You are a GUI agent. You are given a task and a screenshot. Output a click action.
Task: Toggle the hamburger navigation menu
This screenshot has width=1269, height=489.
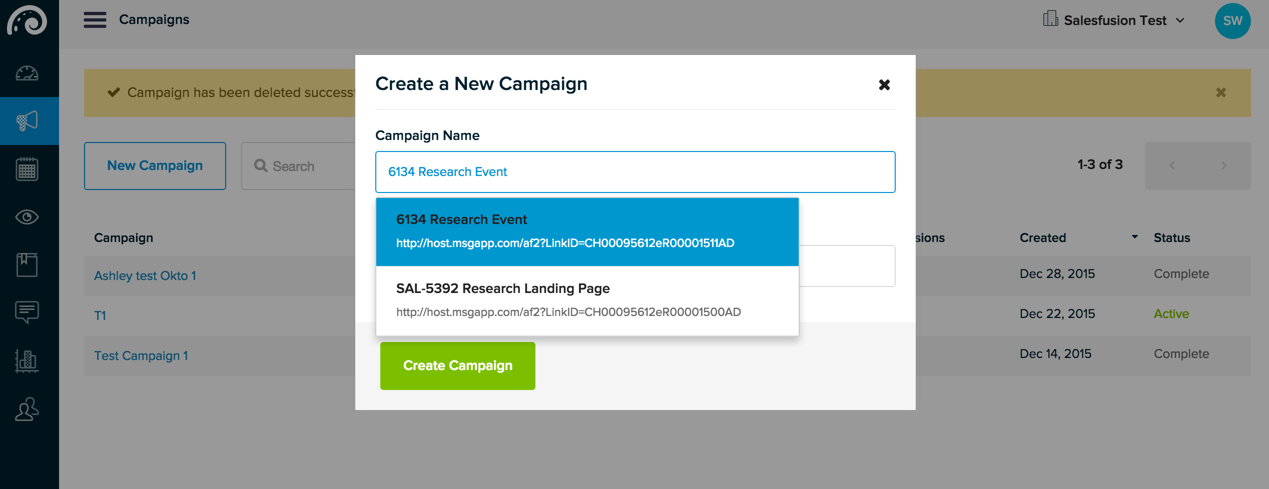[x=95, y=20]
